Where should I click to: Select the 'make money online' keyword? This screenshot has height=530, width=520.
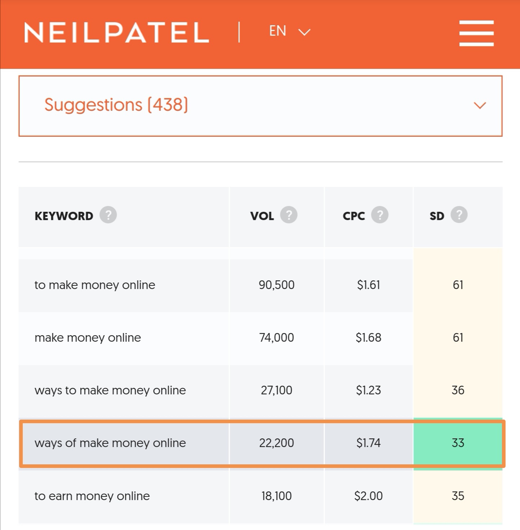[88, 338]
